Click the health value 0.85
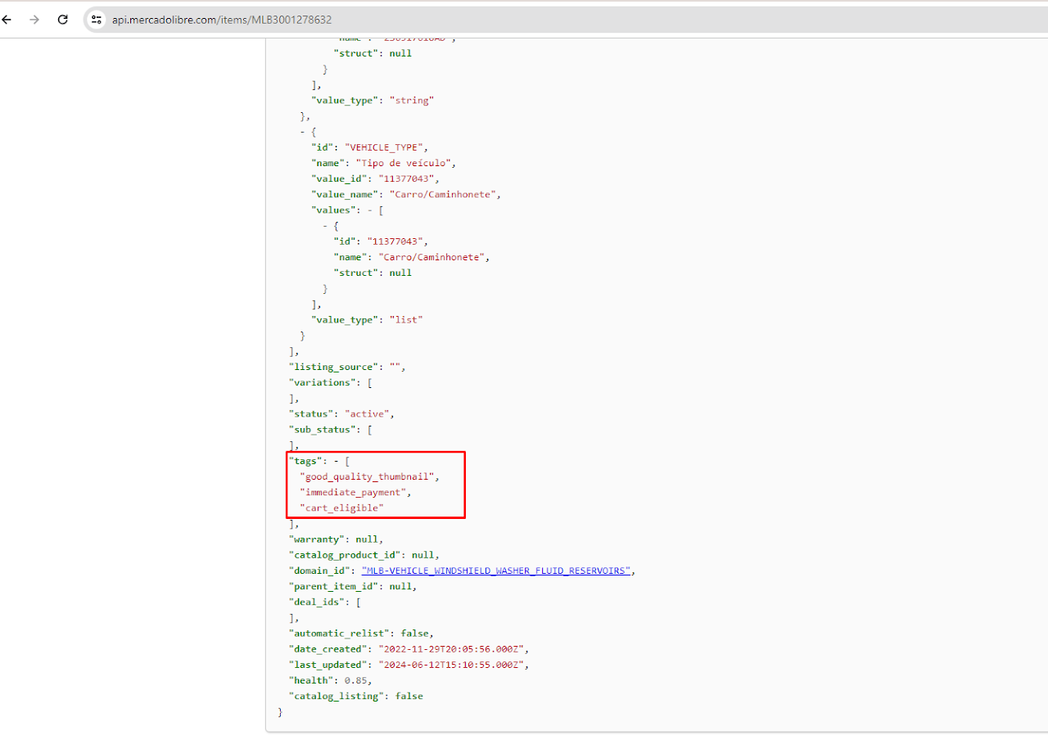1048x740 pixels. pyautogui.click(x=355, y=680)
